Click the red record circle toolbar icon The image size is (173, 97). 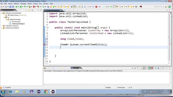(34, 7)
